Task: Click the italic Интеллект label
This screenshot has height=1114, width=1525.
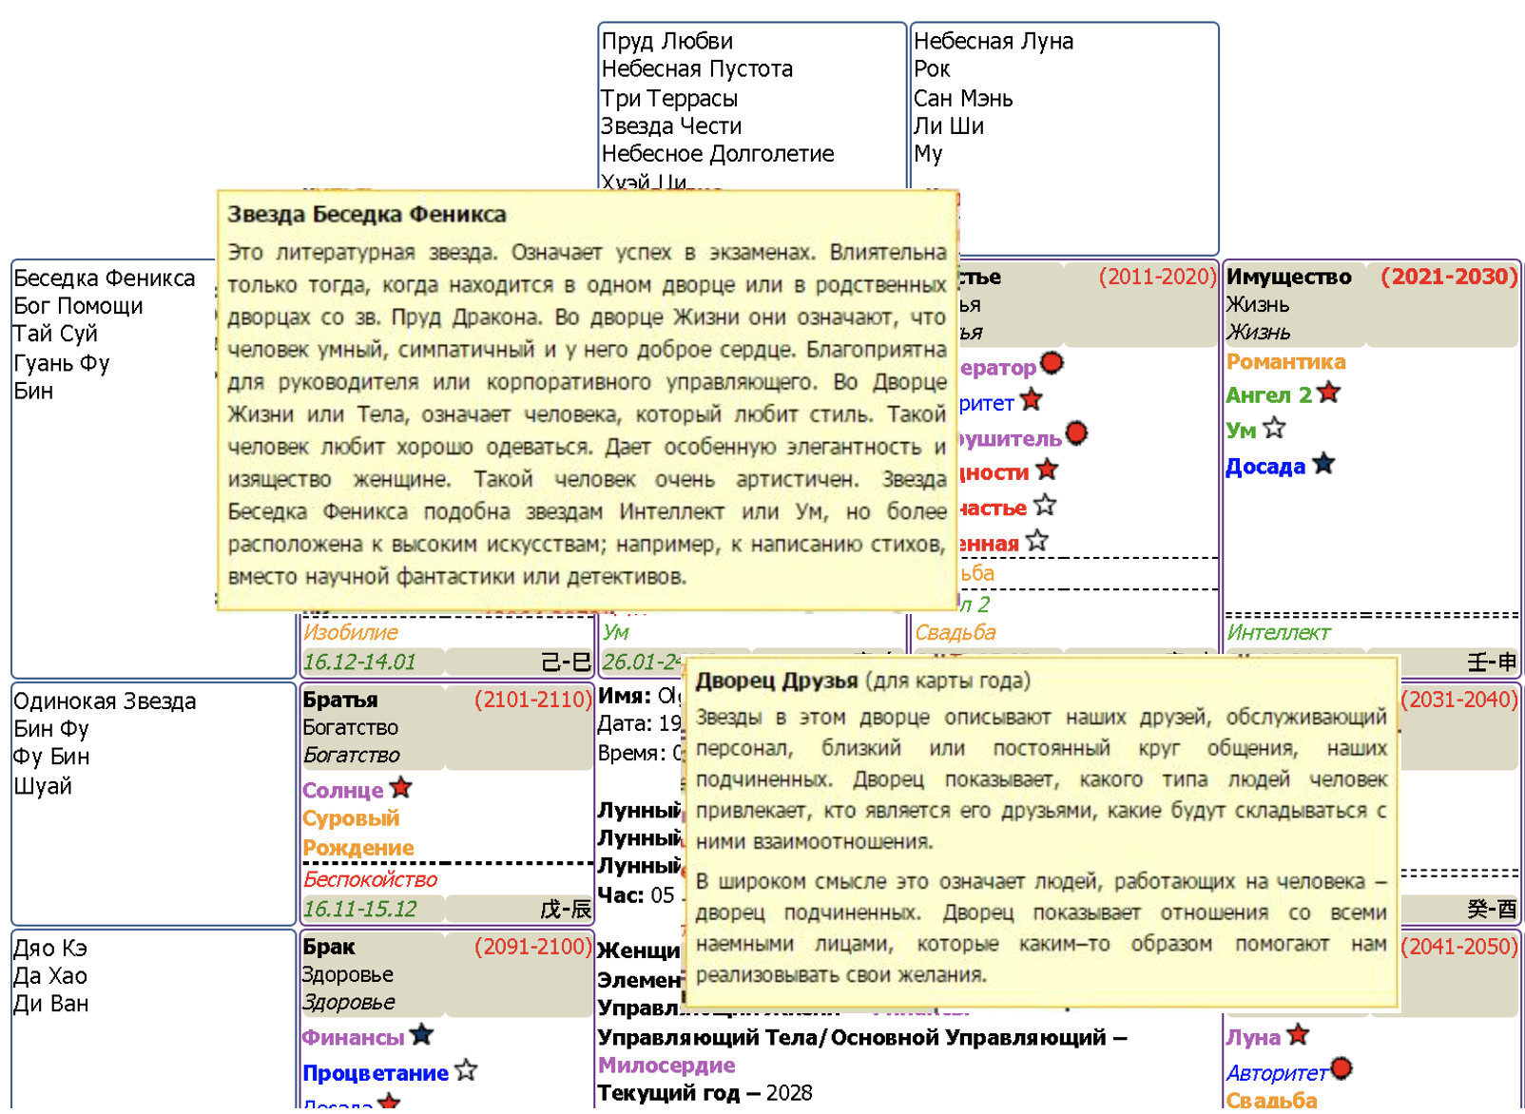Action: [x=1279, y=633]
